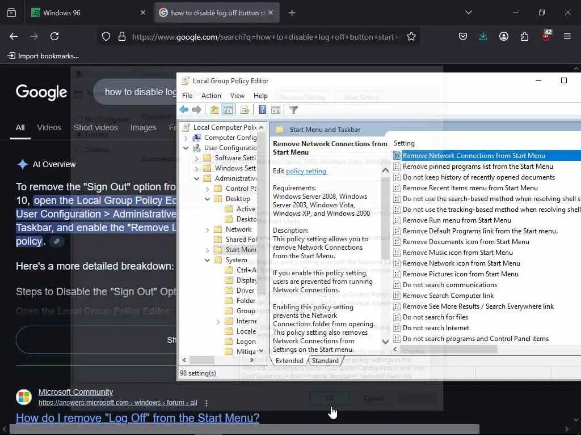This screenshot has height=435, width=581.
Task: Open the browser Downloads panel
Action: [483, 36]
